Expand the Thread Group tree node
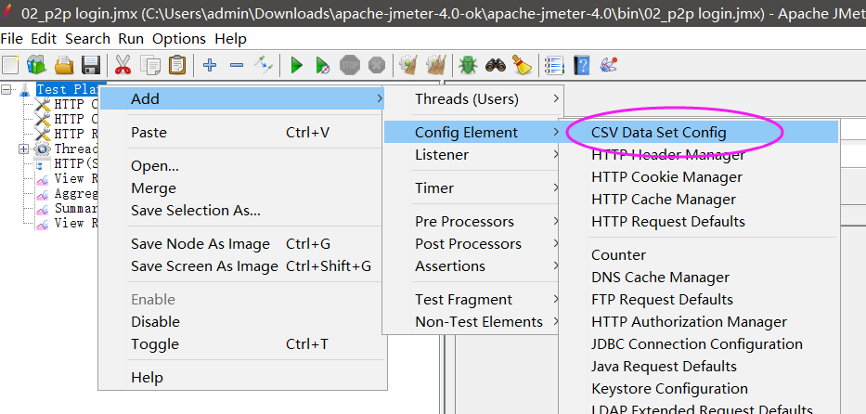 point(24,149)
